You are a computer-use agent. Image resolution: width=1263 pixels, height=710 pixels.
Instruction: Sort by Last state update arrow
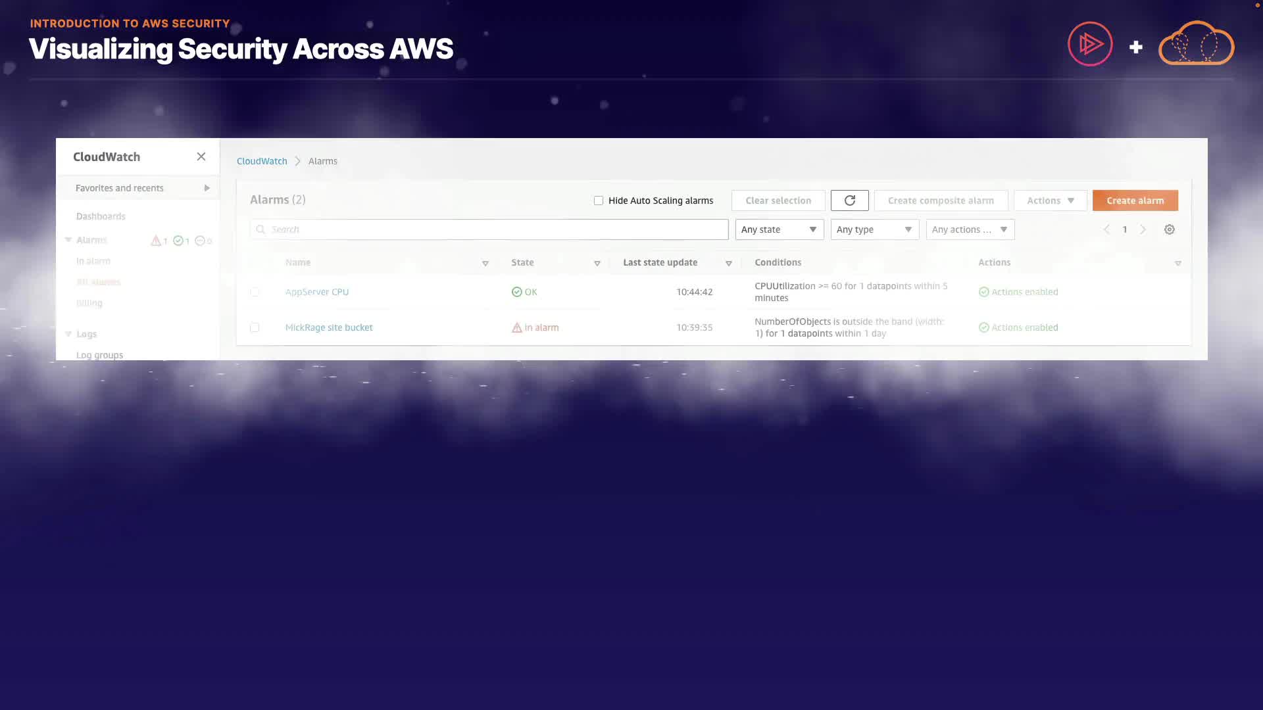click(728, 263)
